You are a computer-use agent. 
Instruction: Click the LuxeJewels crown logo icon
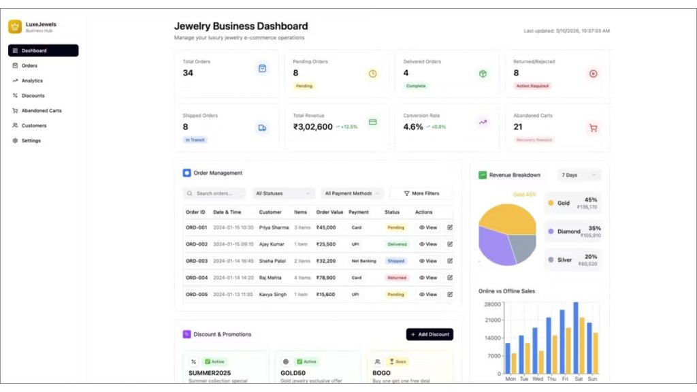[x=15, y=27]
